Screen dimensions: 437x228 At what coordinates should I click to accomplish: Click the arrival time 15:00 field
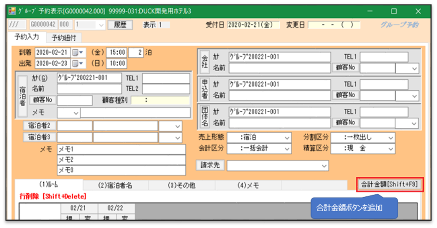(x=117, y=53)
